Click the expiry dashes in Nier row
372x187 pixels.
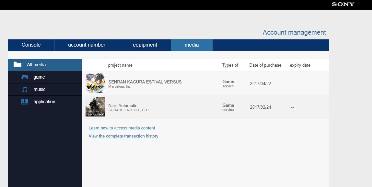click(293, 107)
